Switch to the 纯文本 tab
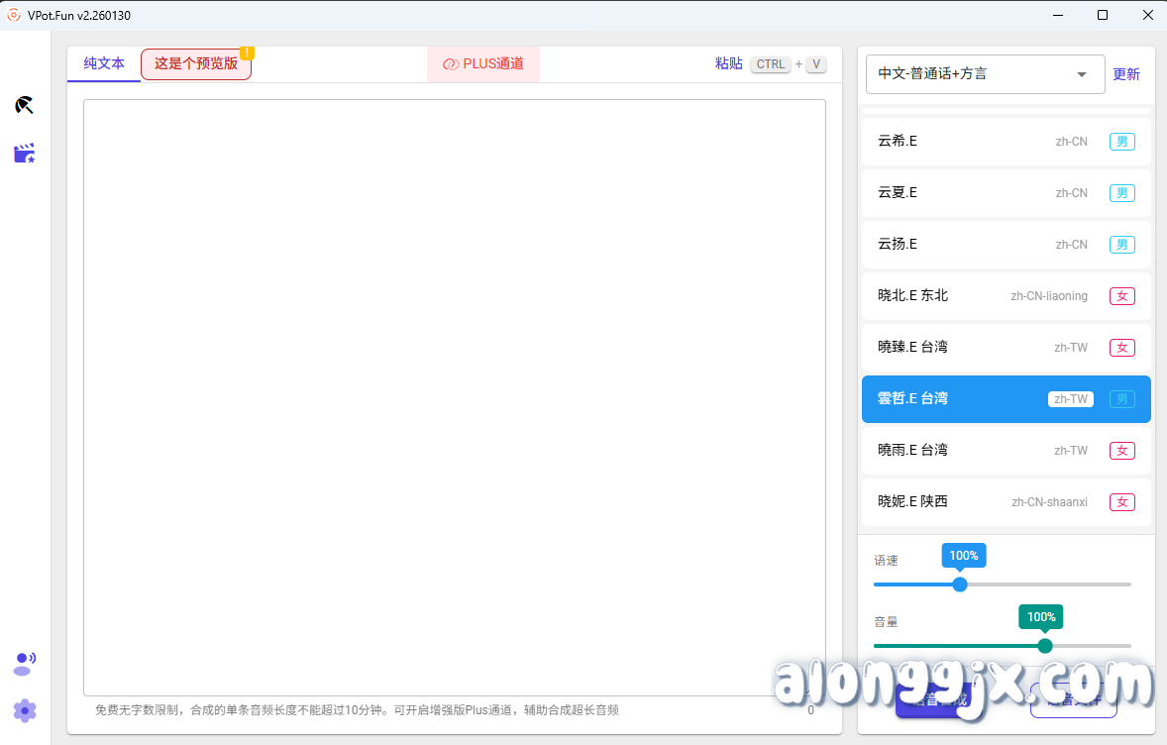Viewport: 1167px width, 745px height. click(103, 62)
